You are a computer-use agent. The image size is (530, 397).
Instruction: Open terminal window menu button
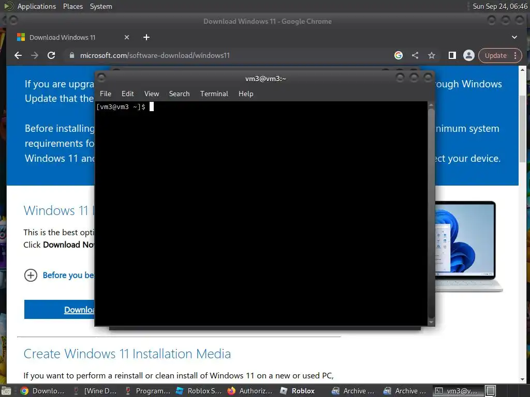click(x=101, y=78)
